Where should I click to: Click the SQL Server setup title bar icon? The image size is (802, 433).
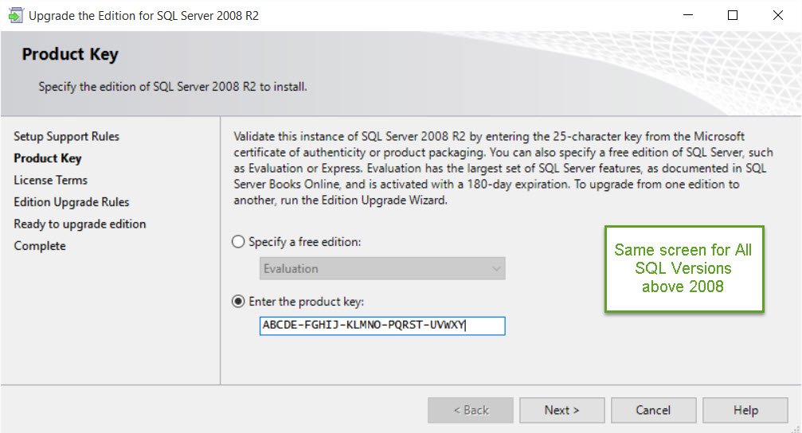(x=16, y=15)
